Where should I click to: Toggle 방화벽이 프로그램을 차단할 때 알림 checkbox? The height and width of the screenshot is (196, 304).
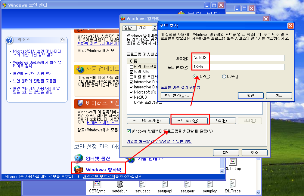(x=129, y=131)
